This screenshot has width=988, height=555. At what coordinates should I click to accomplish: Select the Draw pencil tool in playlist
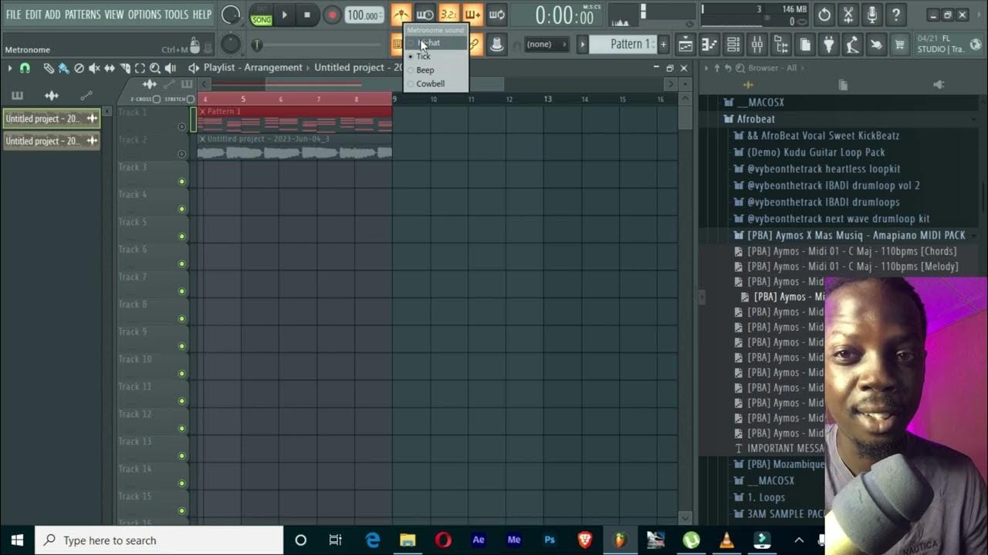click(48, 68)
